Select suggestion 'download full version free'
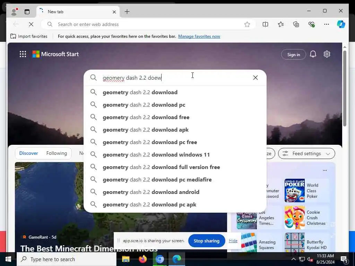 [x=175, y=167]
